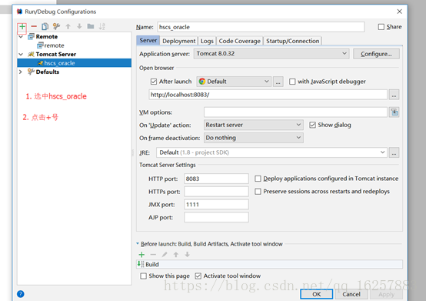Viewport: 426px width, 301px height.
Task: Check Show this page option
Action: coord(144,276)
